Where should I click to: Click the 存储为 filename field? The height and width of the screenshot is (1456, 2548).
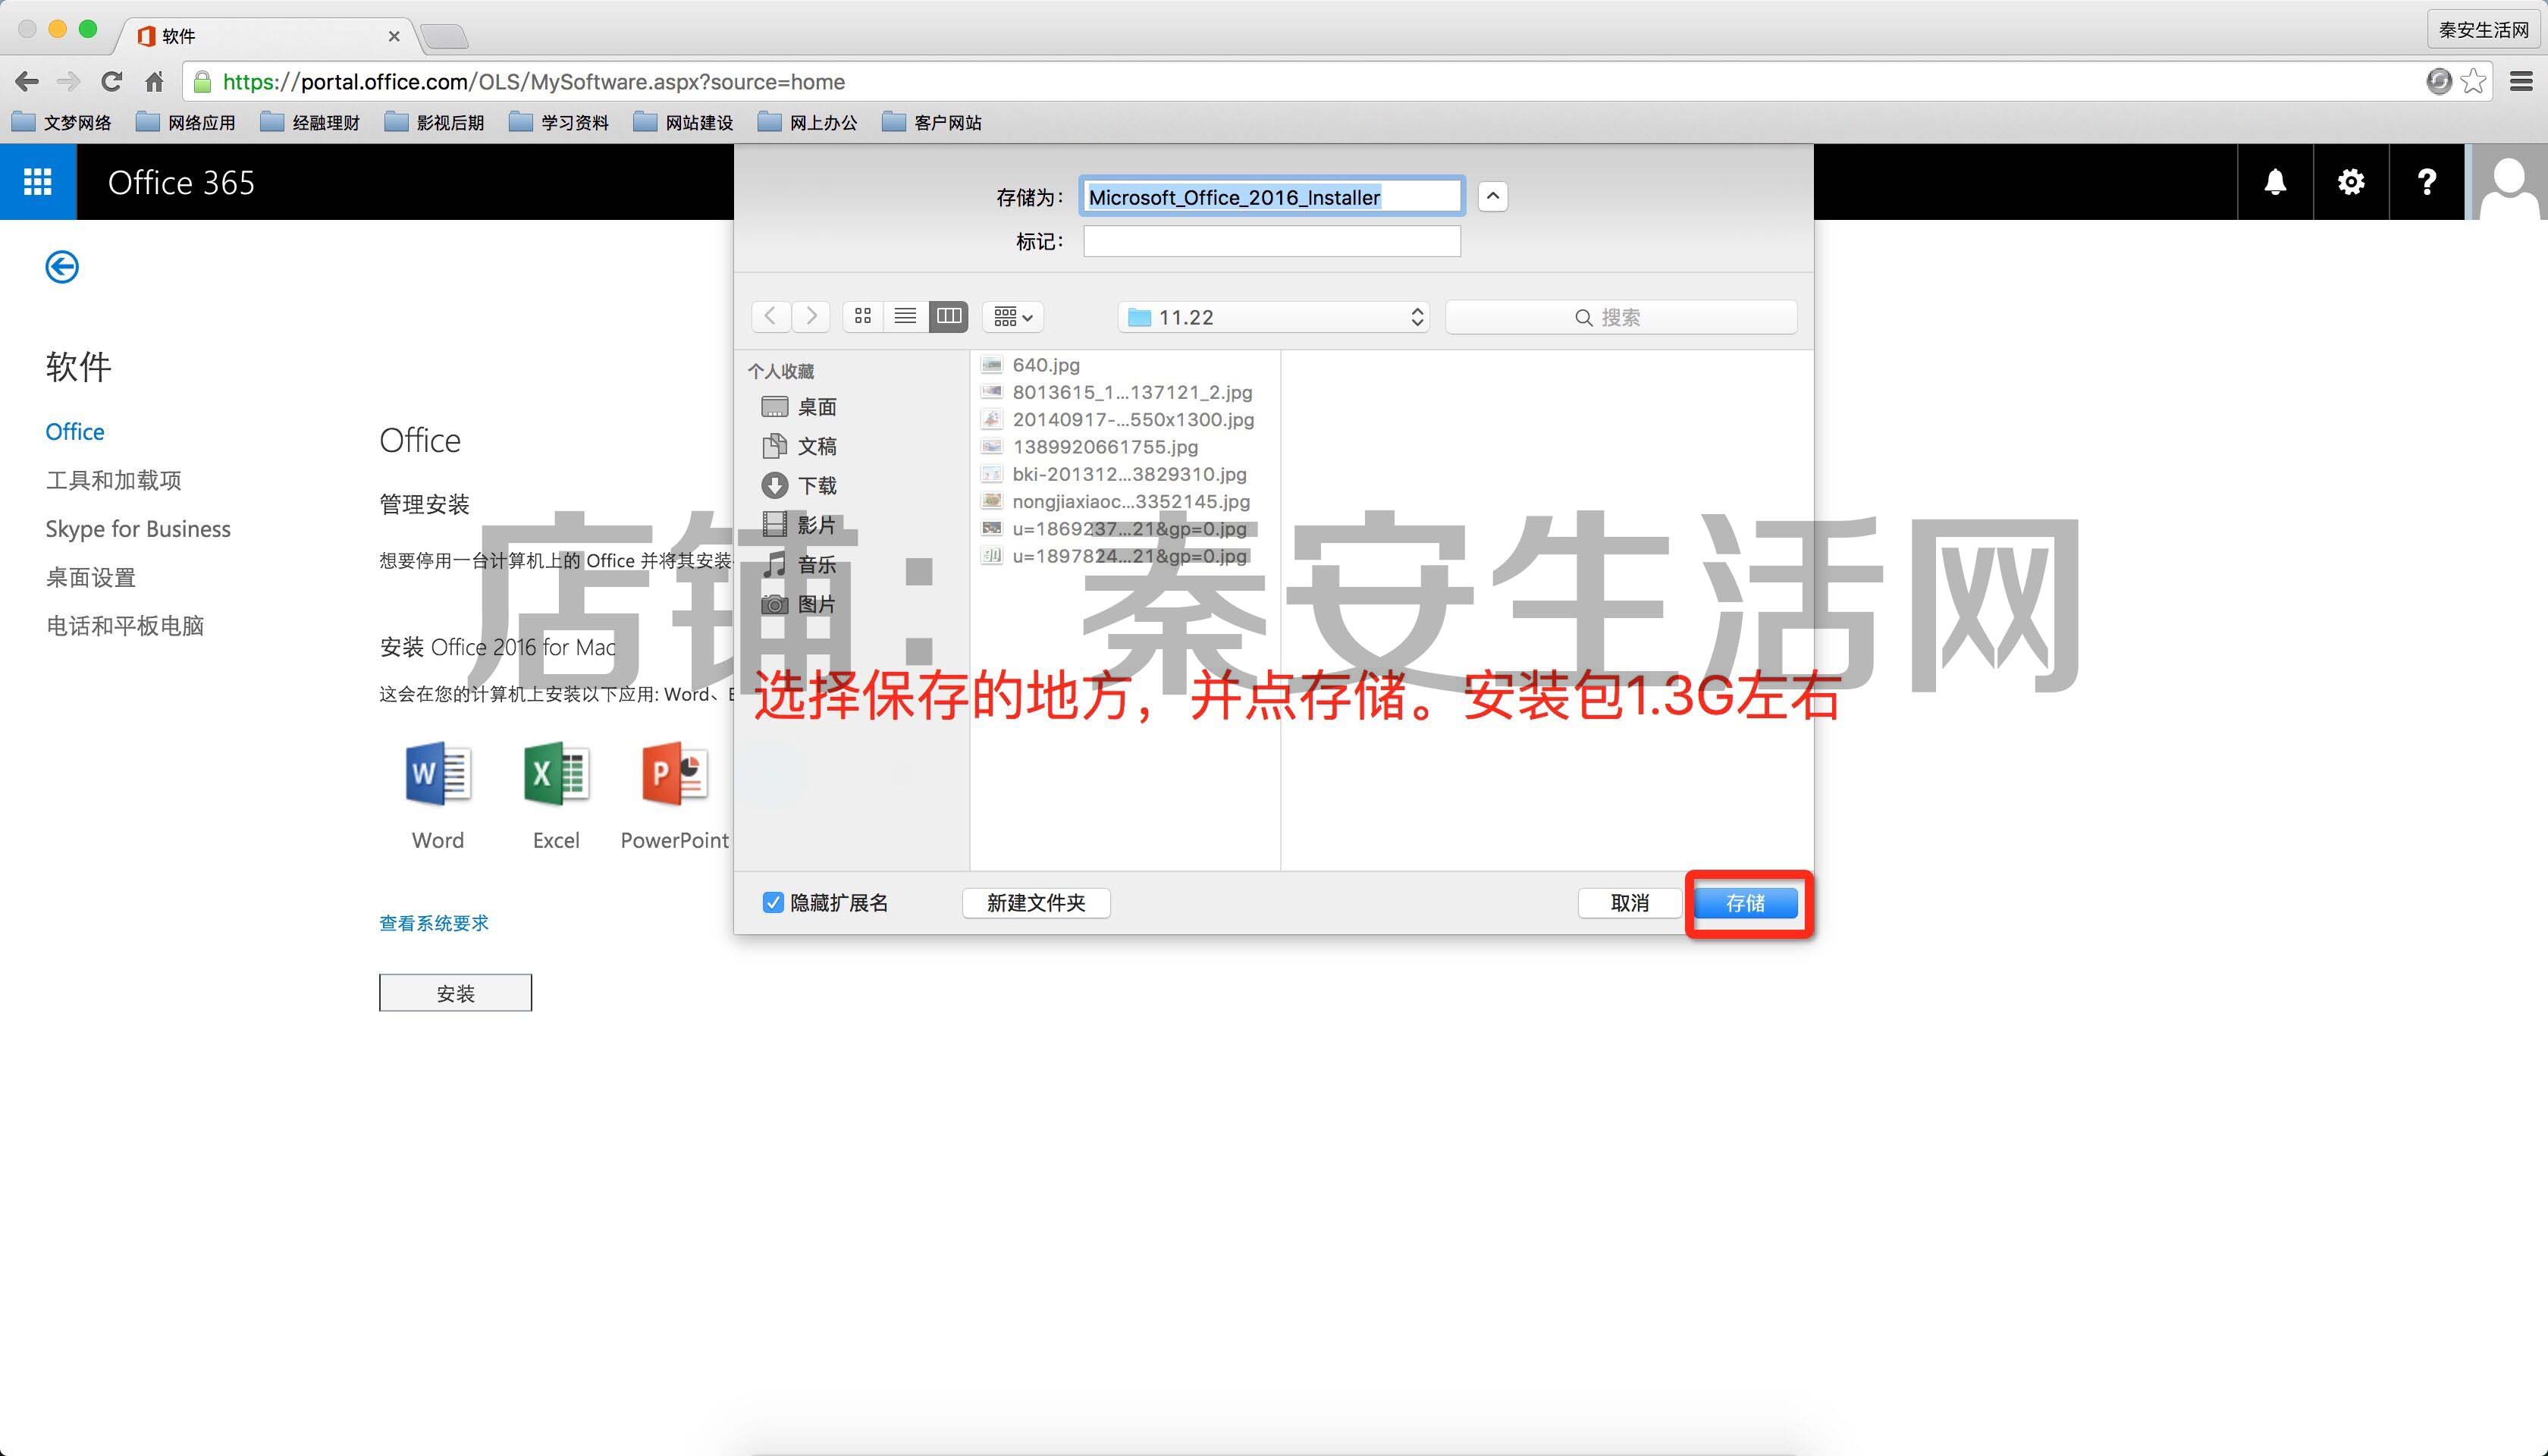pos(1272,196)
